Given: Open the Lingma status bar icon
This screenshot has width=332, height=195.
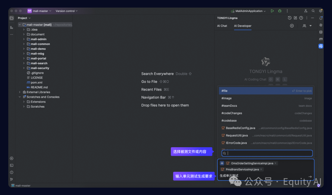Looking at the screenshot, I should [319, 186].
